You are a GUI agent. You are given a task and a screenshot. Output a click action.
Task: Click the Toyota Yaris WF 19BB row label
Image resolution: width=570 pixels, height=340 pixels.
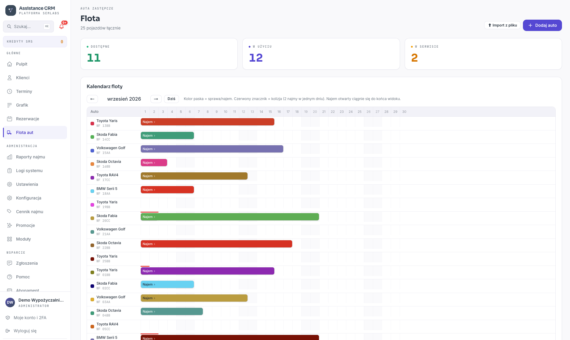click(x=107, y=205)
